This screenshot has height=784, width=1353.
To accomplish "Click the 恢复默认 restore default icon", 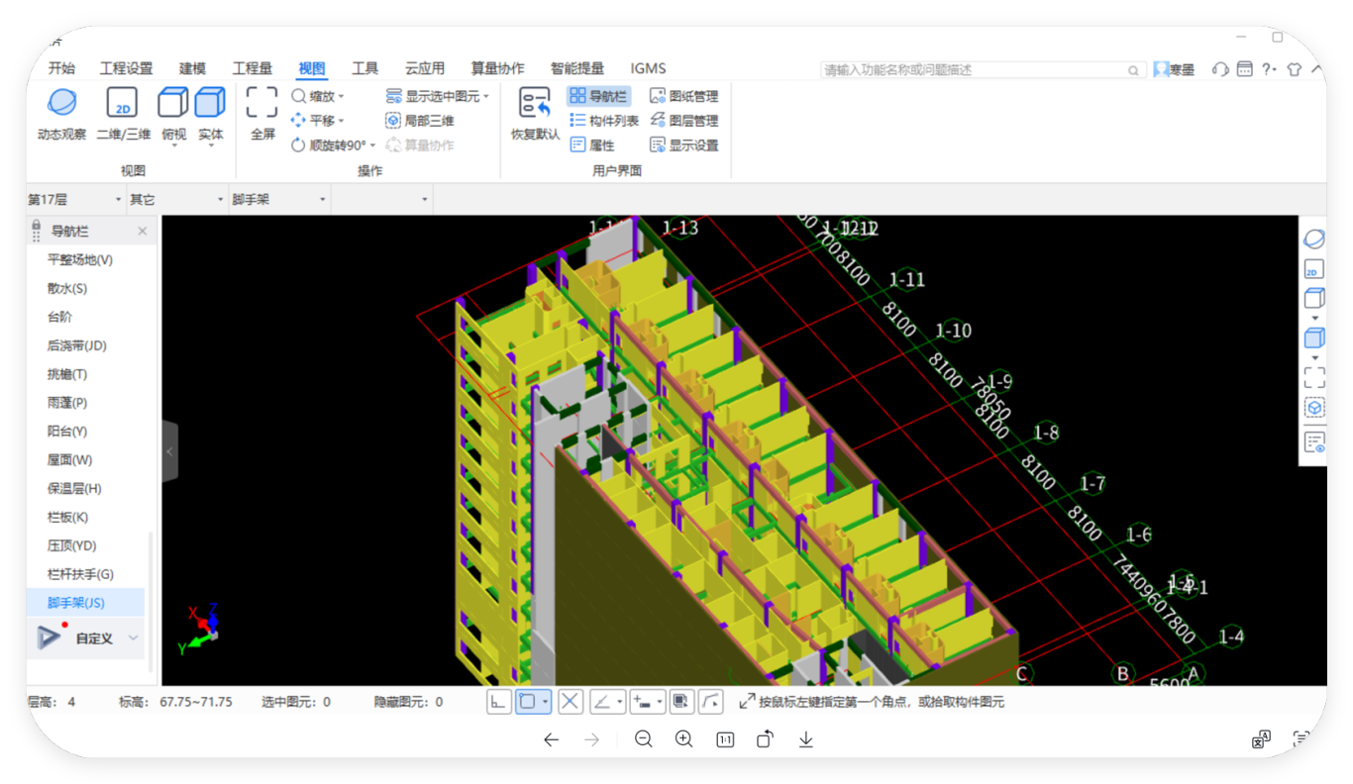I will pos(535,102).
